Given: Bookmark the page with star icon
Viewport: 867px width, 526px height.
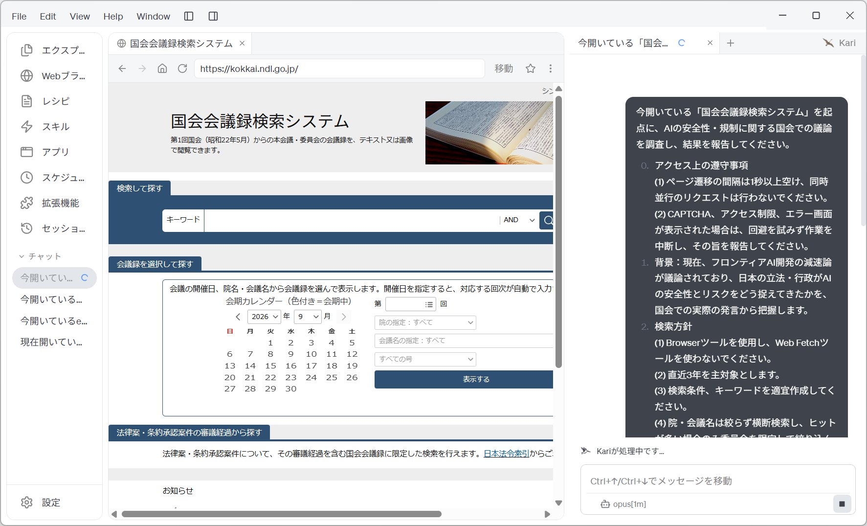Looking at the screenshot, I should 531,69.
